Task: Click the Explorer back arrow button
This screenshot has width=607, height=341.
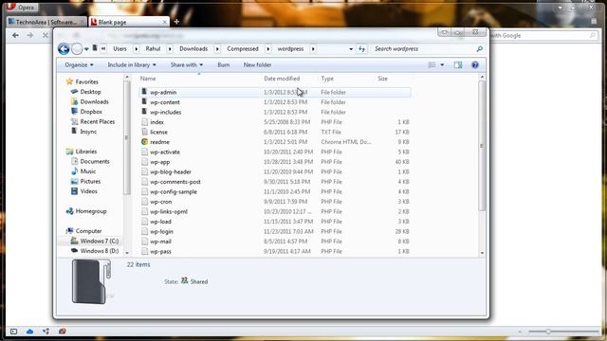Action: tap(64, 49)
